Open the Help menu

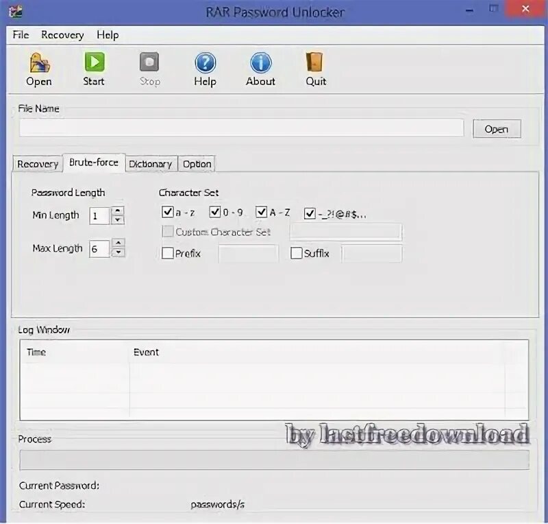tap(108, 35)
